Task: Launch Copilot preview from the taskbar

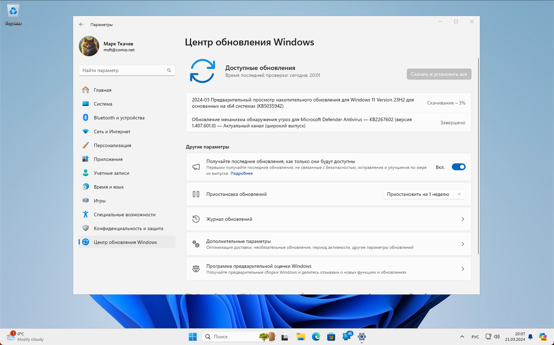Action: point(543,337)
